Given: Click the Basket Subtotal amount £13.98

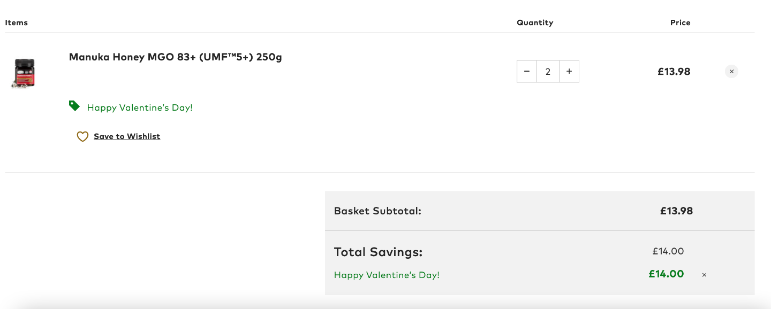Looking at the screenshot, I should click(x=676, y=211).
